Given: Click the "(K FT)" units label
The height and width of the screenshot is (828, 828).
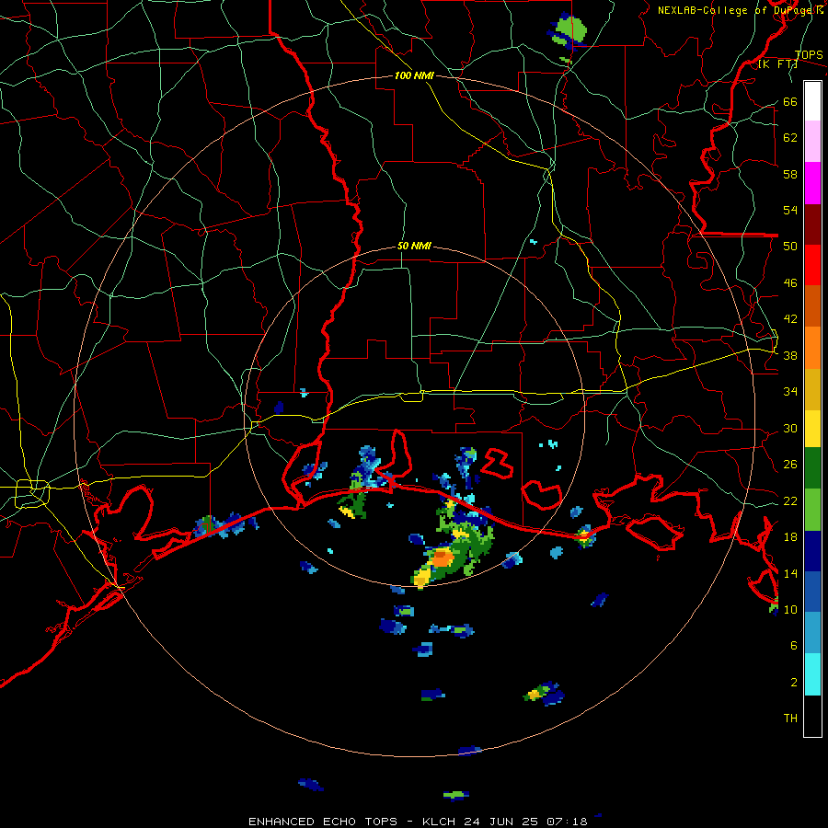Looking at the screenshot, I should [777, 64].
